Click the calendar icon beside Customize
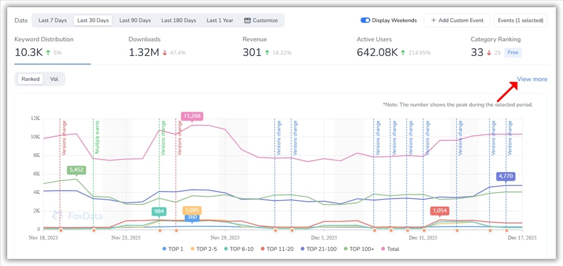563x266 pixels. tap(247, 20)
